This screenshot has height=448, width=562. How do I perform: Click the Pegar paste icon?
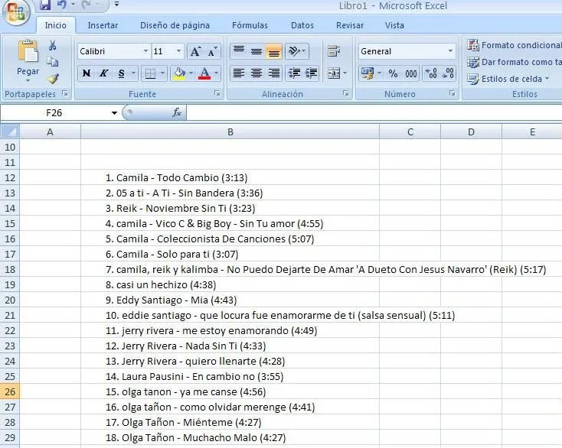tap(28, 51)
